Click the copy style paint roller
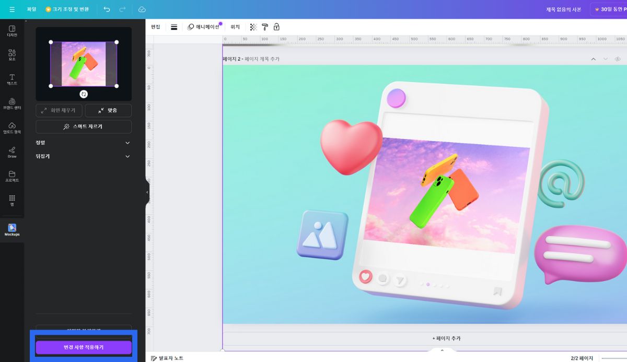The width and height of the screenshot is (627, 362). 265,27
